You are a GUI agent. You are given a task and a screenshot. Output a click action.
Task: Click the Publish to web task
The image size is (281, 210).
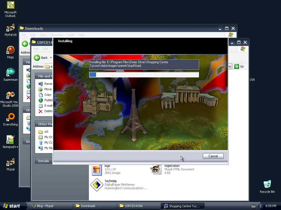point(45,100)
